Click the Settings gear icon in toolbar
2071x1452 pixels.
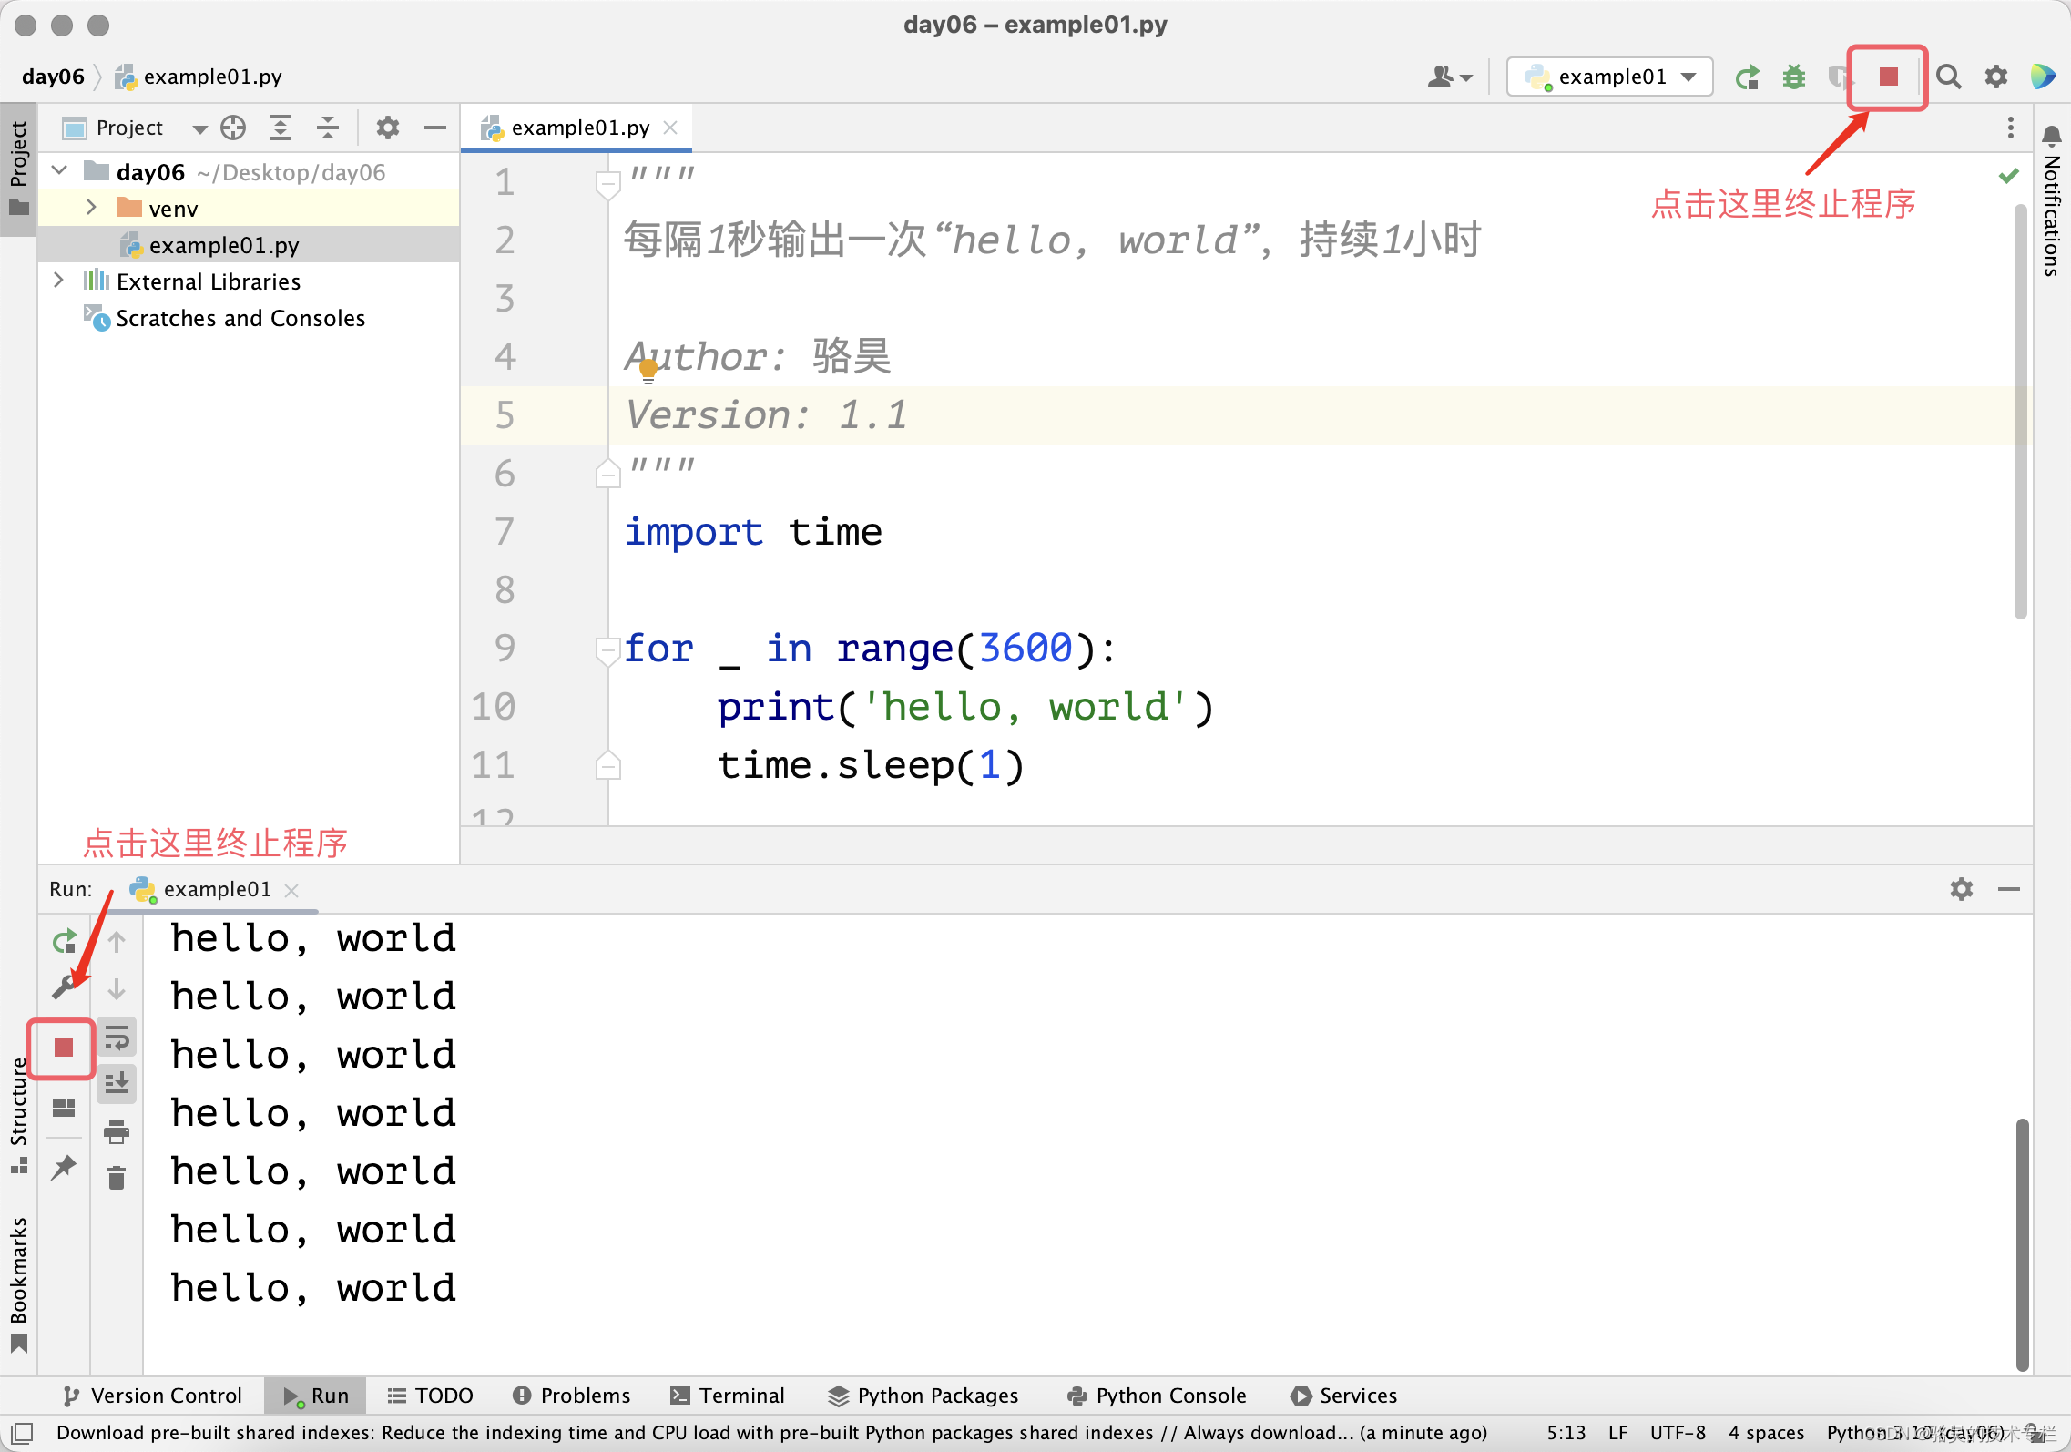pyautogui.click(x=1993, y=76)
